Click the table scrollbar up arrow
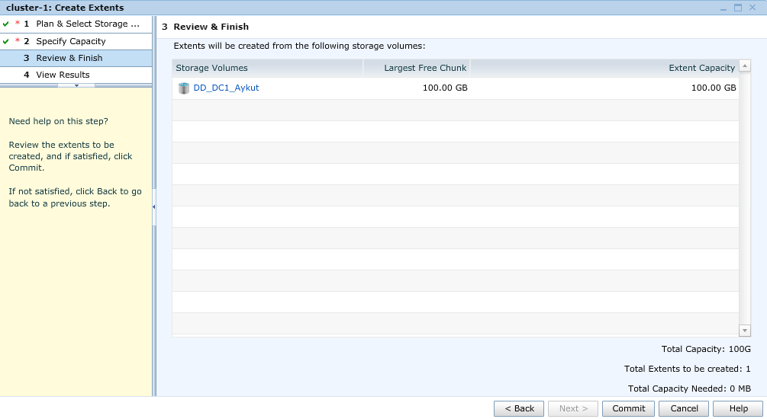This screenshot has width=767, height=419. tap(745, 66)
